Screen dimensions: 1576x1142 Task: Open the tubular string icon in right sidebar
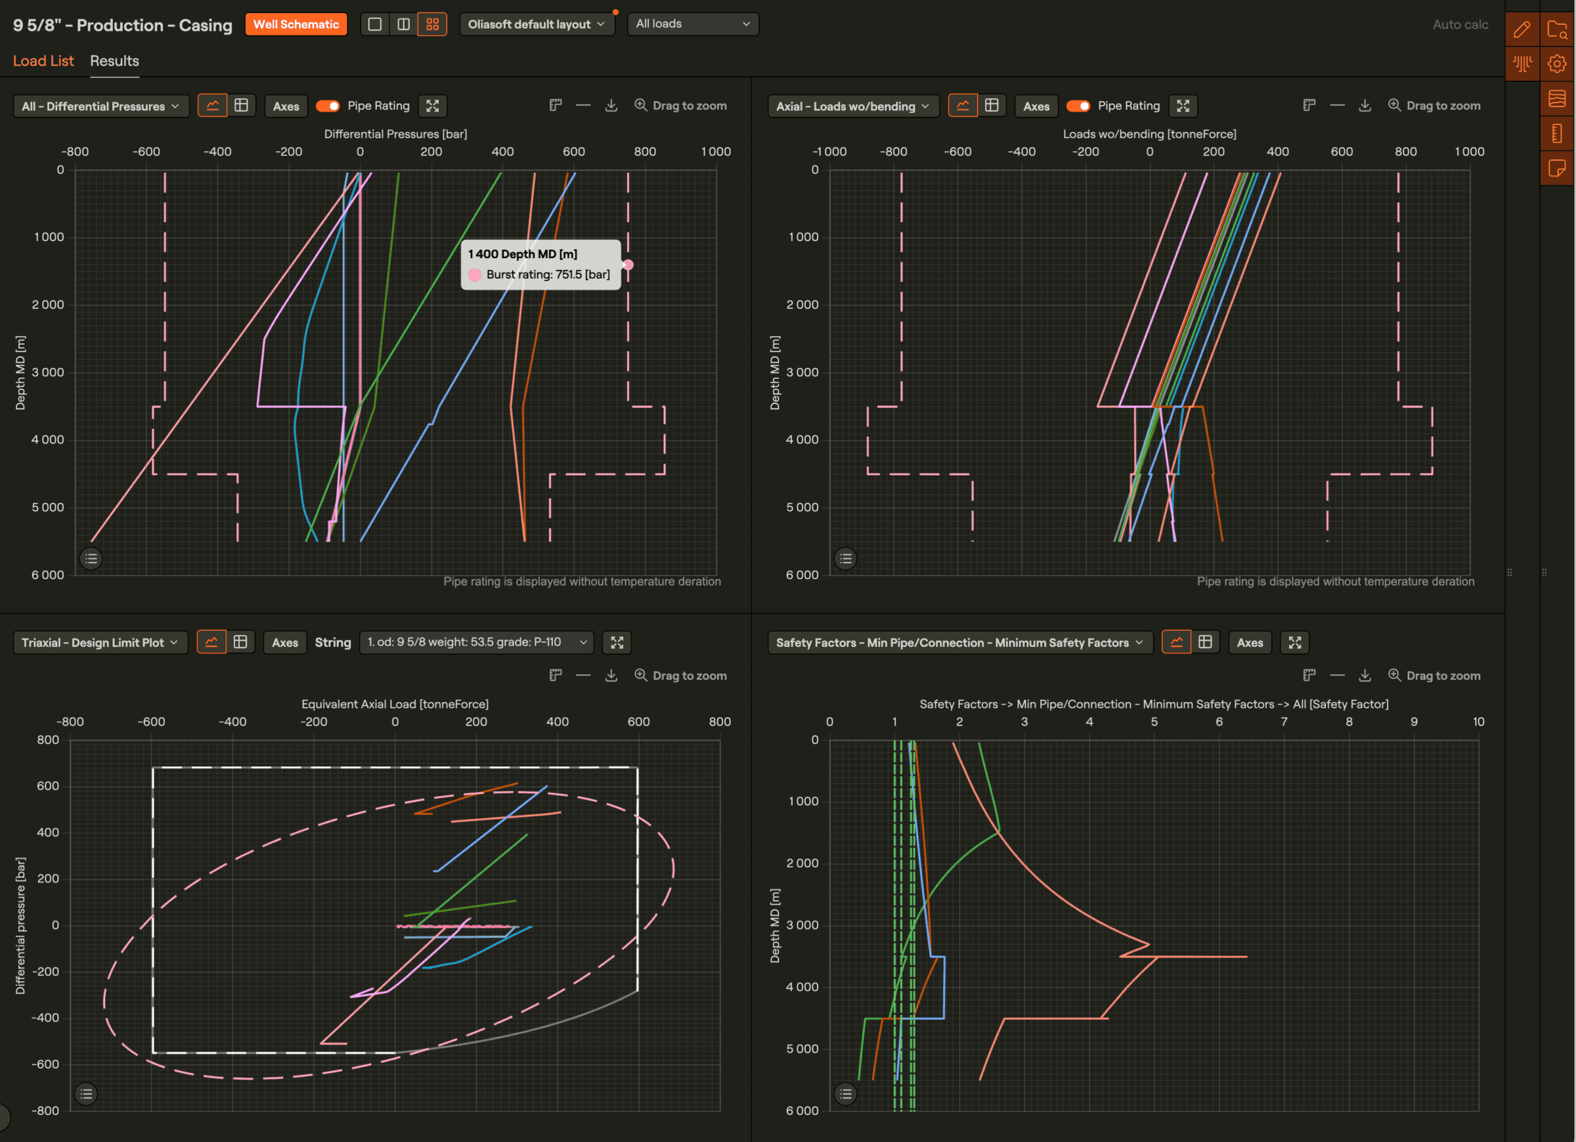tap(1557, 133)
